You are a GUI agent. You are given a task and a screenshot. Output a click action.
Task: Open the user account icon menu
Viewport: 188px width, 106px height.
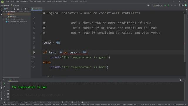click(149, 5)
